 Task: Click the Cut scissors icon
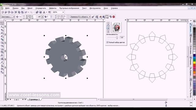(16, 12)
